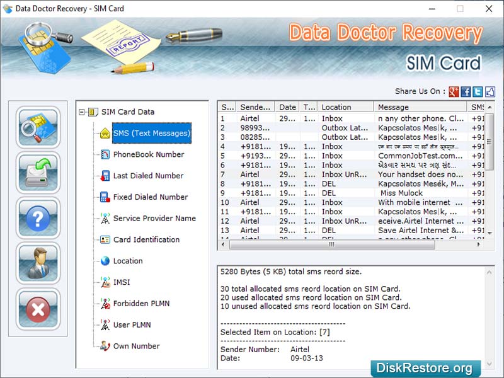This screenshot has width=504, height=378.
Task: Open the Help question mark icon
Action: (38, 219)
